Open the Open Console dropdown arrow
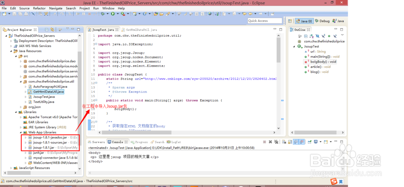The width and height of the screenshot is (404, 187). pyautogui.click(x=331, y=142)
